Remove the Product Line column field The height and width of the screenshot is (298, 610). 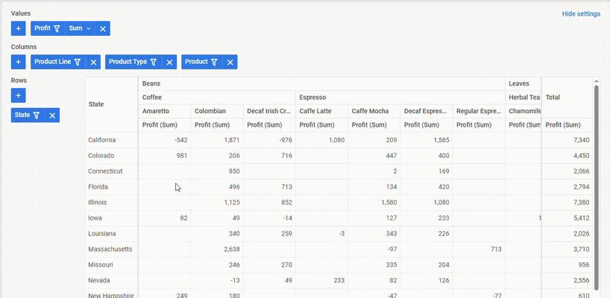[93, 62]
